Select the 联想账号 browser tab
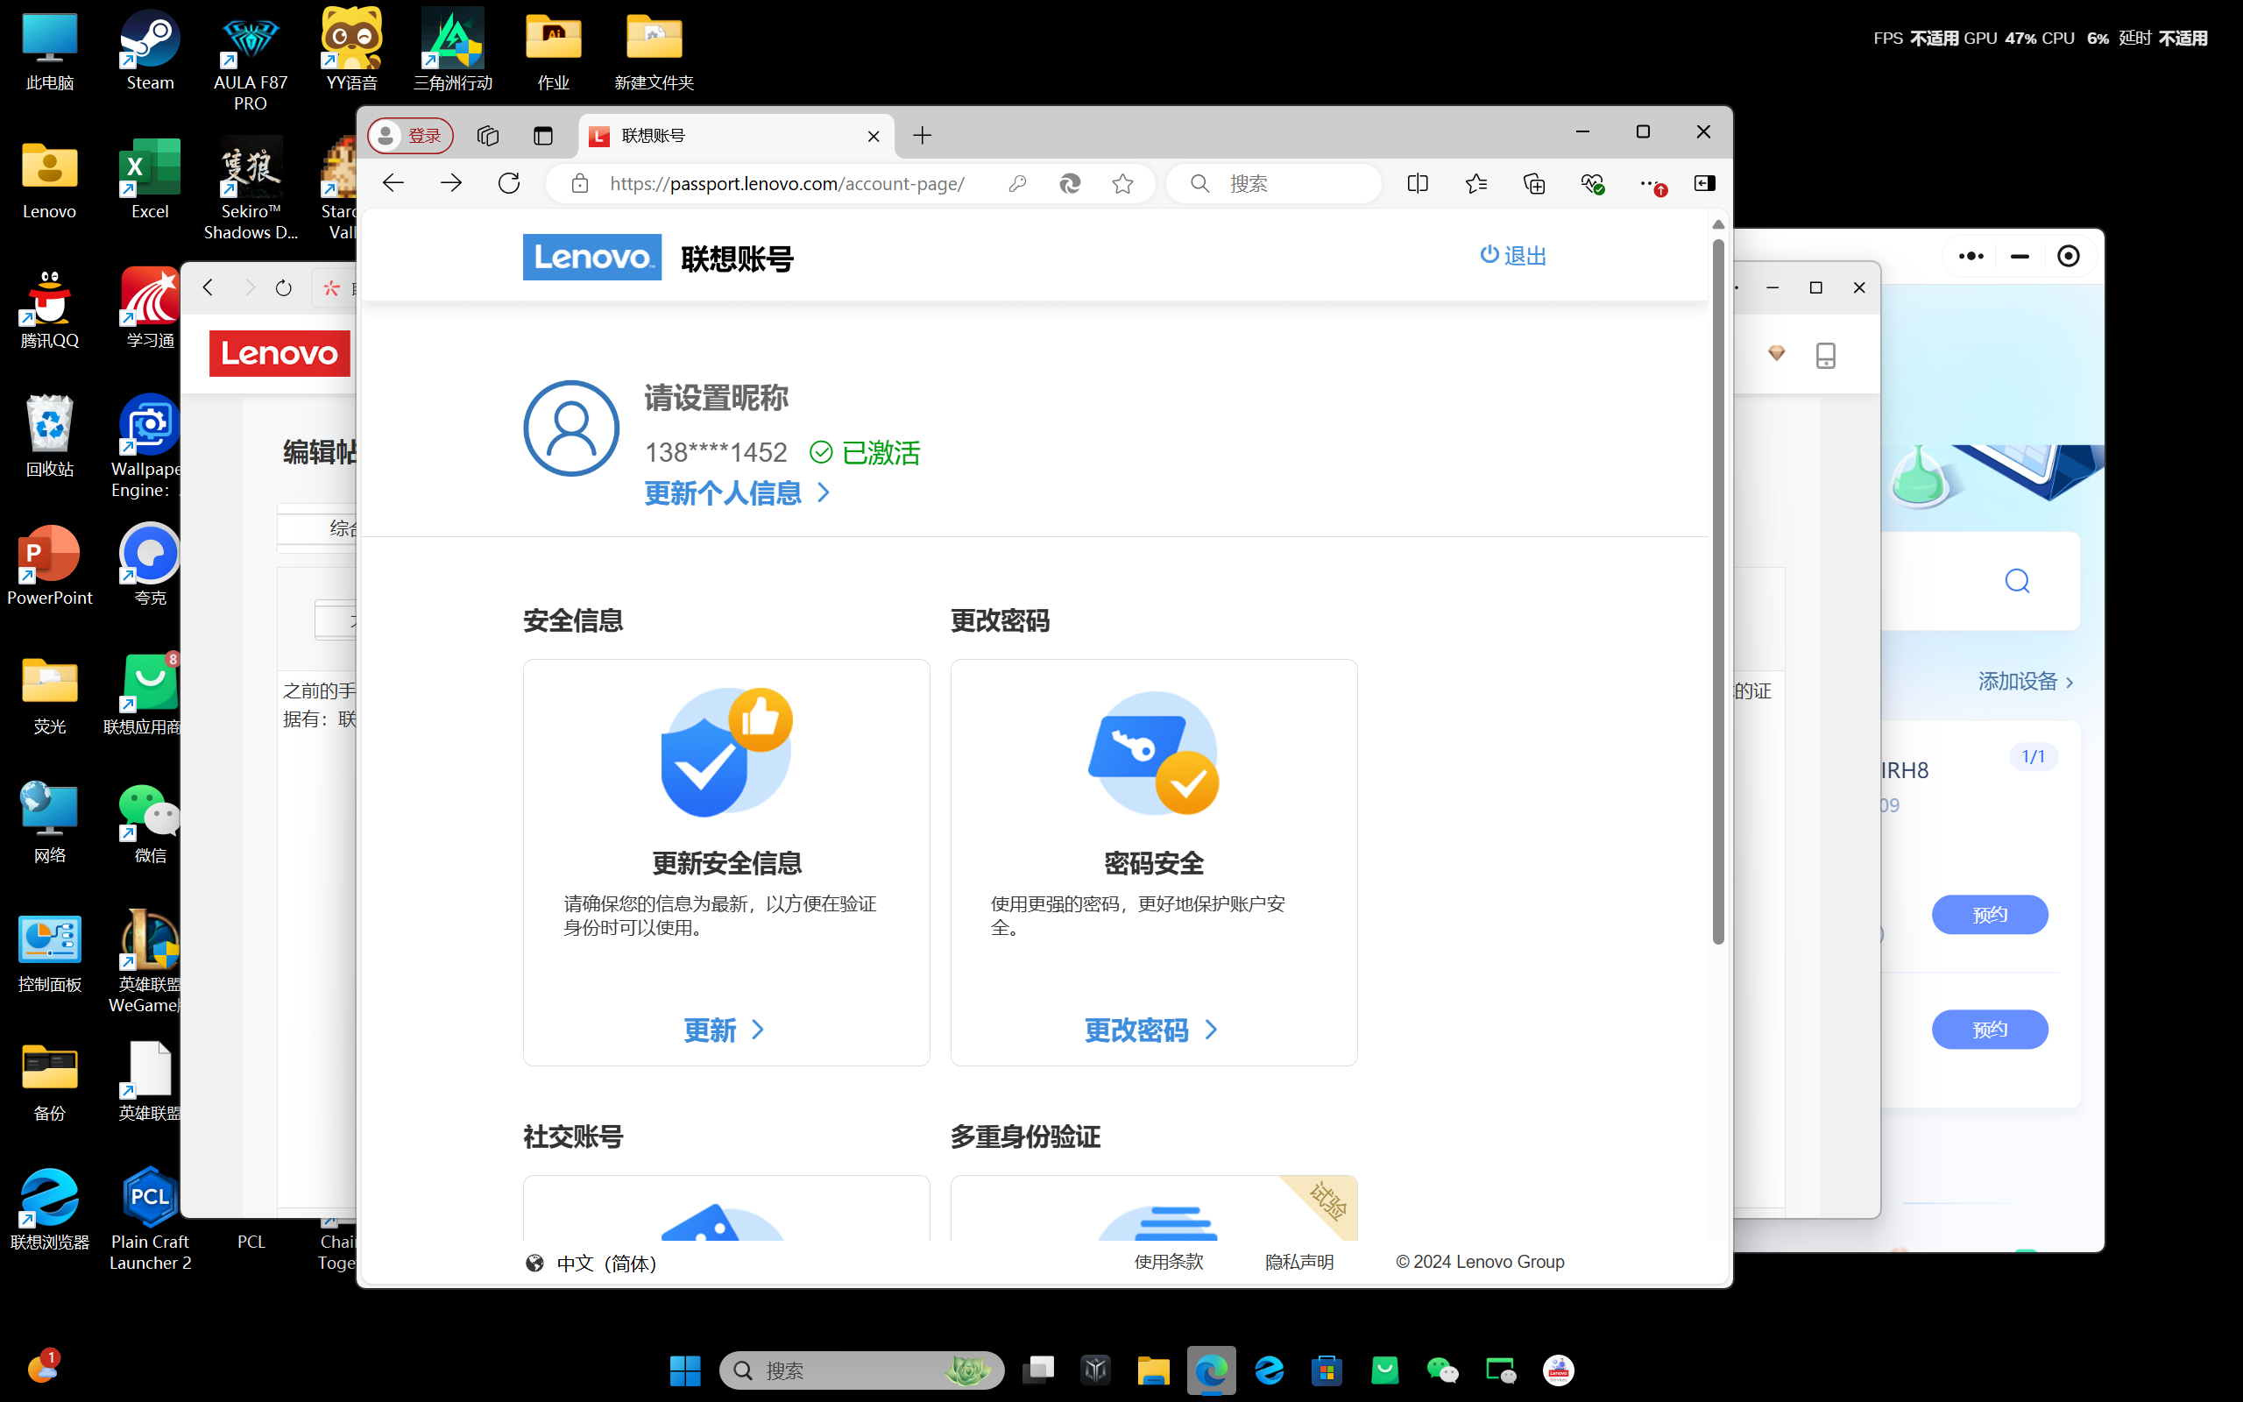This screenshot has height=1402, width=2243. (736, 137)
